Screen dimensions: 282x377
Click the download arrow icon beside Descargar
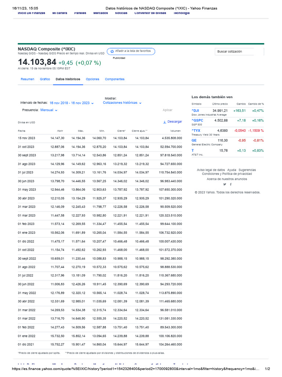[x=164, y=122]
